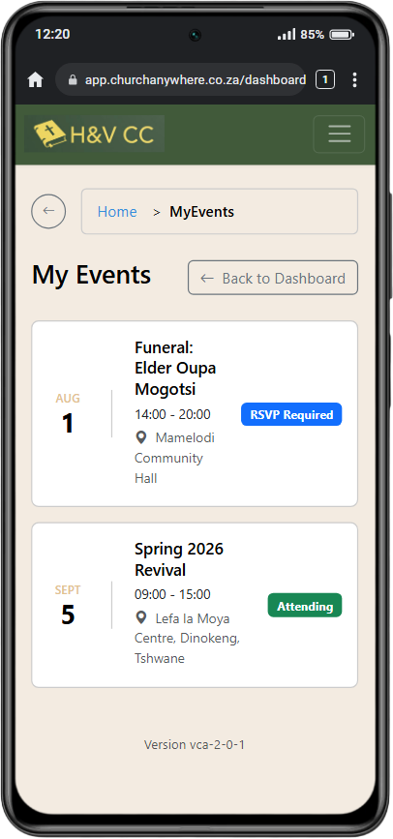
Task: Click the circular back arrow button
Action: pyautogui.click(x=48, y=211)
